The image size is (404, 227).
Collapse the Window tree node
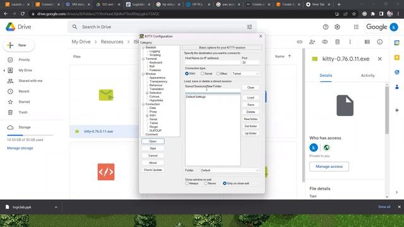pyautogui.click(x=143, y=74)
